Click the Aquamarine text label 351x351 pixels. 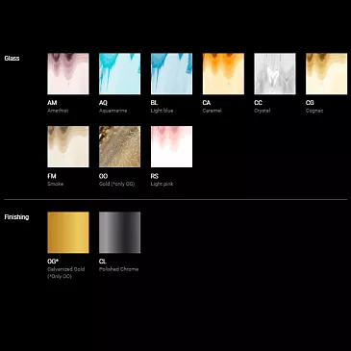click(113, 111)
